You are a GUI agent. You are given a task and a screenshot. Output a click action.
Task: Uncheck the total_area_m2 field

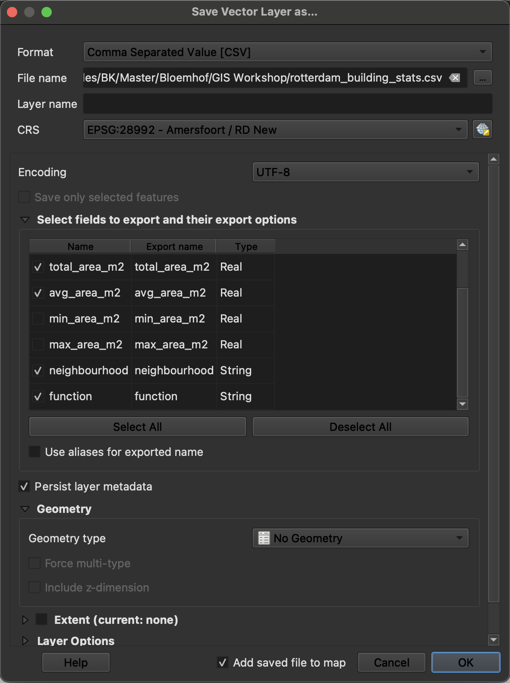tap(38, 267)
